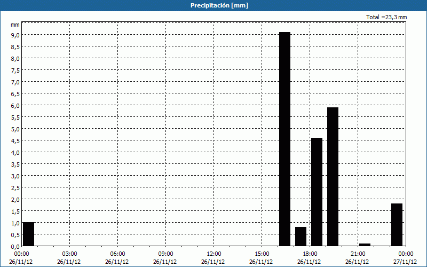Click the 2,0 y-axis value
Image resolution: width=427 pixels, height=267 pixels.
tap(15, 199)
